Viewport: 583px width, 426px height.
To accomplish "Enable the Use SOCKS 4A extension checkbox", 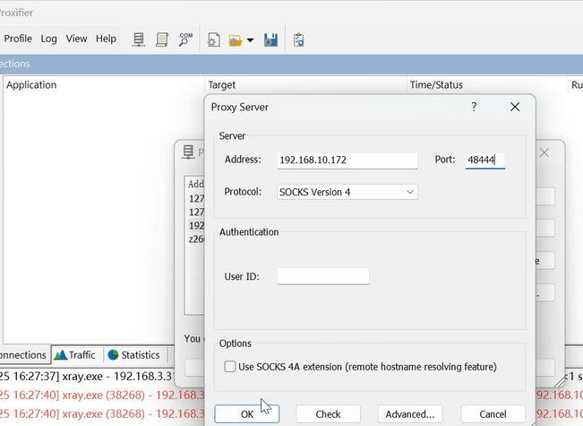I will pyautogui.click(x=230, y=366).
